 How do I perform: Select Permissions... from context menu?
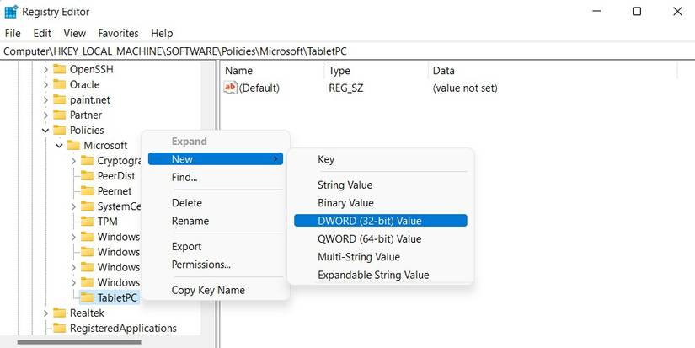coord(200,265)
